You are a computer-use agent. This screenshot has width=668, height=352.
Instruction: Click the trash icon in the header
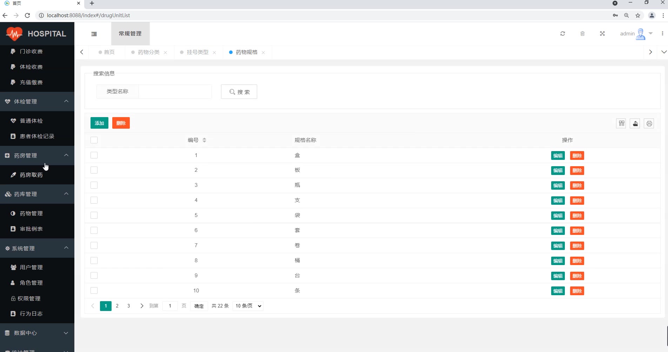[x=582, y=34]
